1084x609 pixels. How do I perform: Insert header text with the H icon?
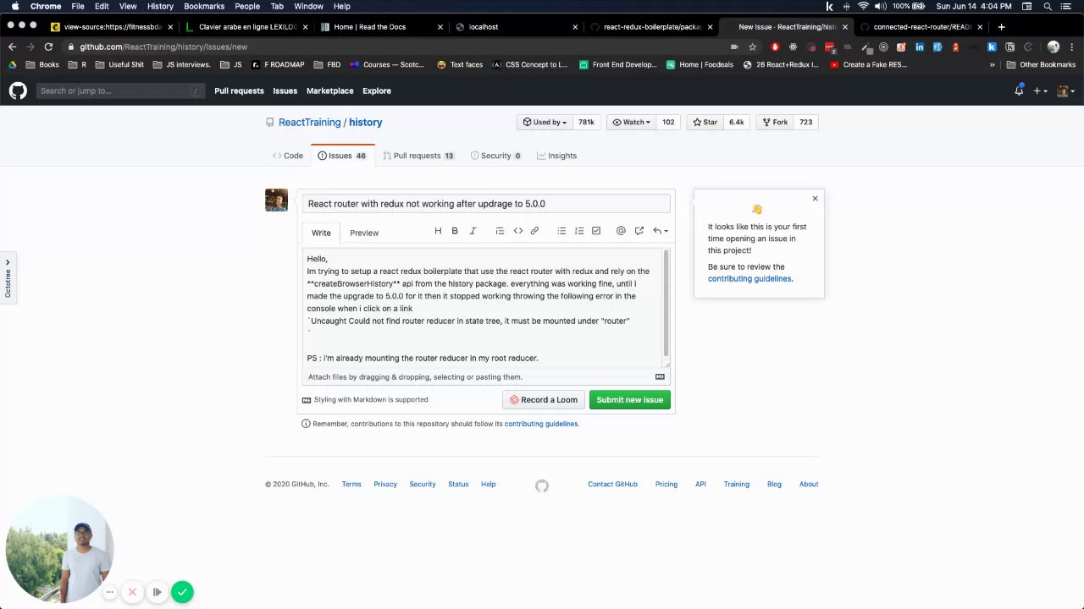[x=438, y=231]
